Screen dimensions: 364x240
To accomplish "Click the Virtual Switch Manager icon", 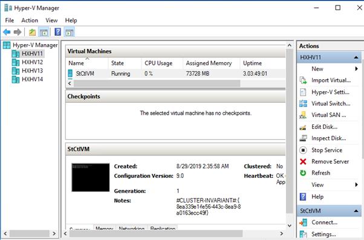I will tap(303, 103).
